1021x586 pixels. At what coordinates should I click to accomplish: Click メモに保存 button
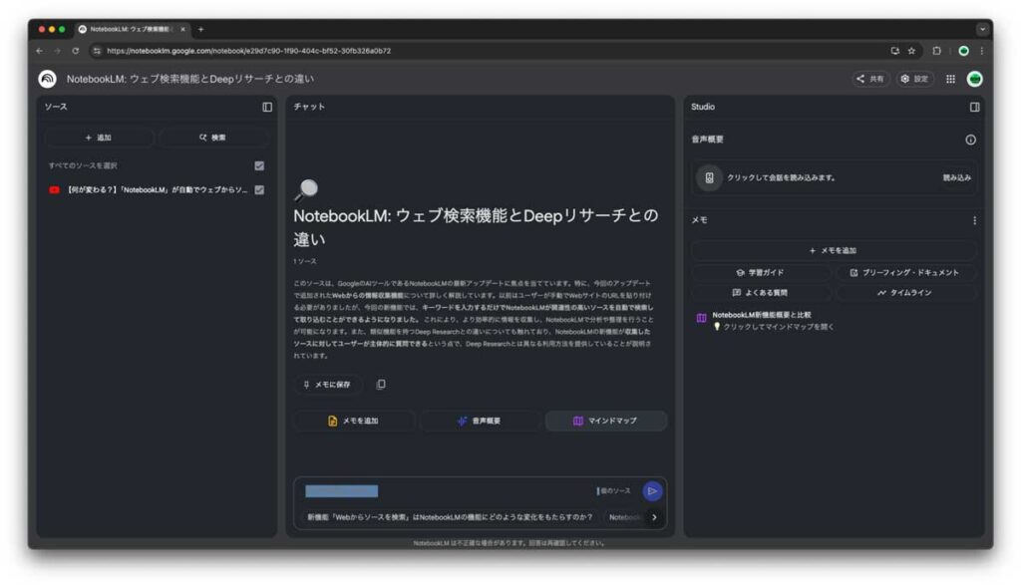pos(327,384)
